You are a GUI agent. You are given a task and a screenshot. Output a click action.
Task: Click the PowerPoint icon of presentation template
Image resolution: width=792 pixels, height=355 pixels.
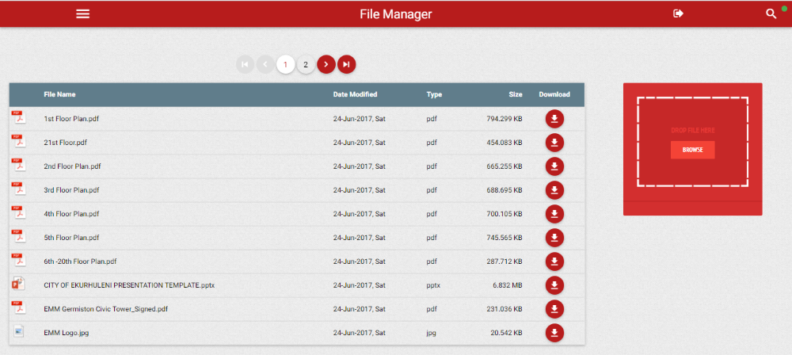[18, 284]
